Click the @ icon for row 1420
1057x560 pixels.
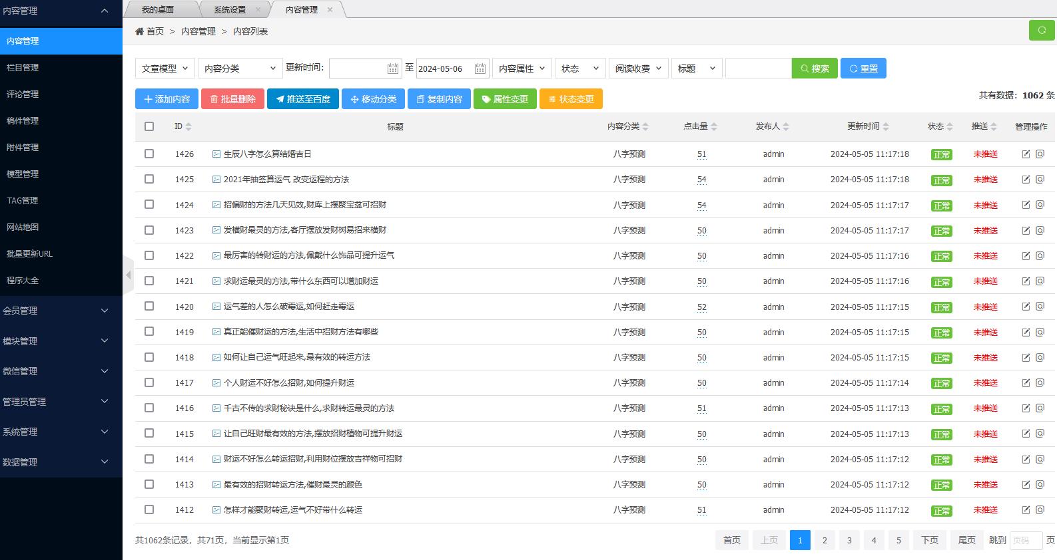[x=1040, y=307]
